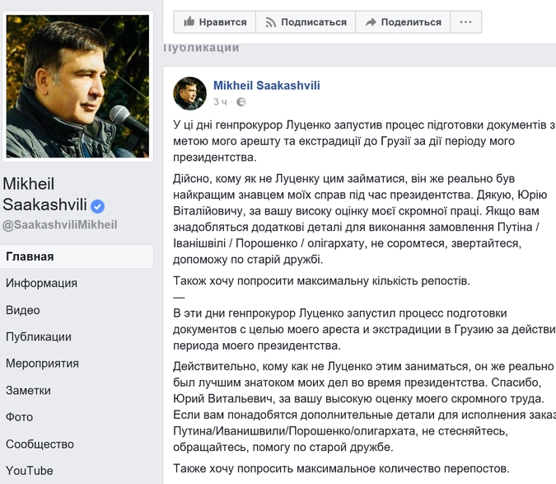This screenshot has width=556, height=484.
Task: Click the Поделиться share arrow icon
Action: coord(371,22)
